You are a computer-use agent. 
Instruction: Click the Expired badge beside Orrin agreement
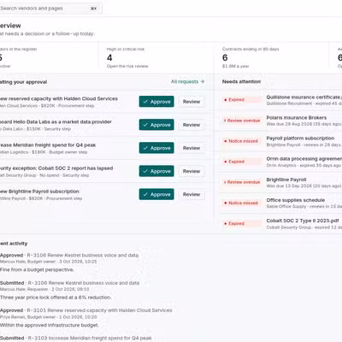(241, 162)
